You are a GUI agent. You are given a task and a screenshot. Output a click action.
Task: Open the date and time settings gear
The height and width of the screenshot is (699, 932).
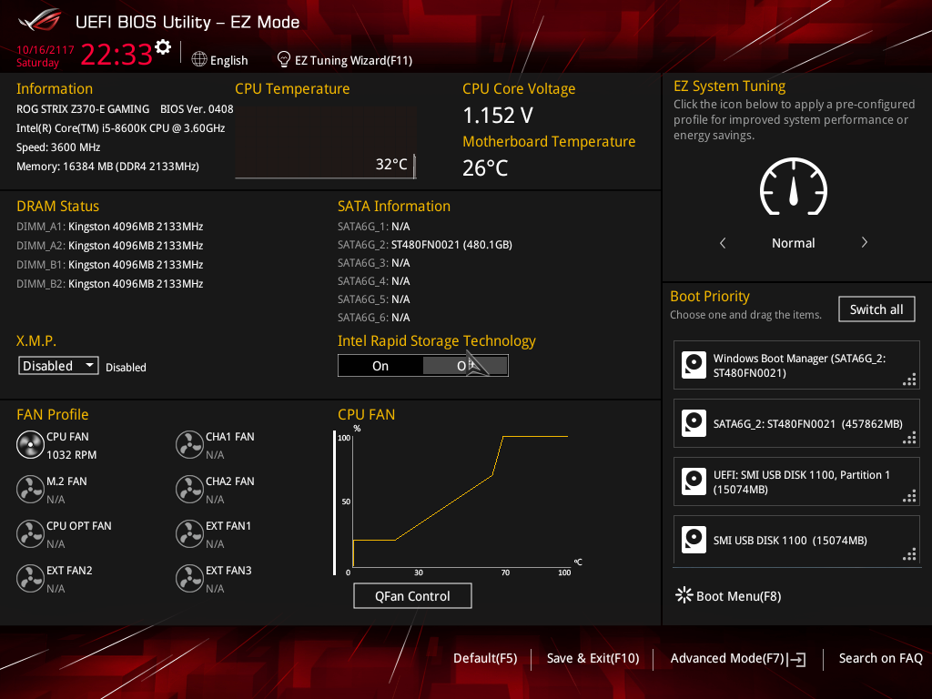pyautogui.click(x=163, y=46)
